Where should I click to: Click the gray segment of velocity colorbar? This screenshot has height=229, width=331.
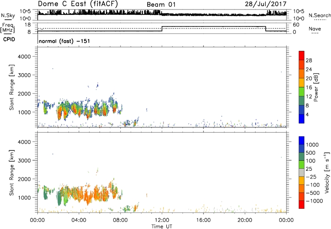point(302,172)
